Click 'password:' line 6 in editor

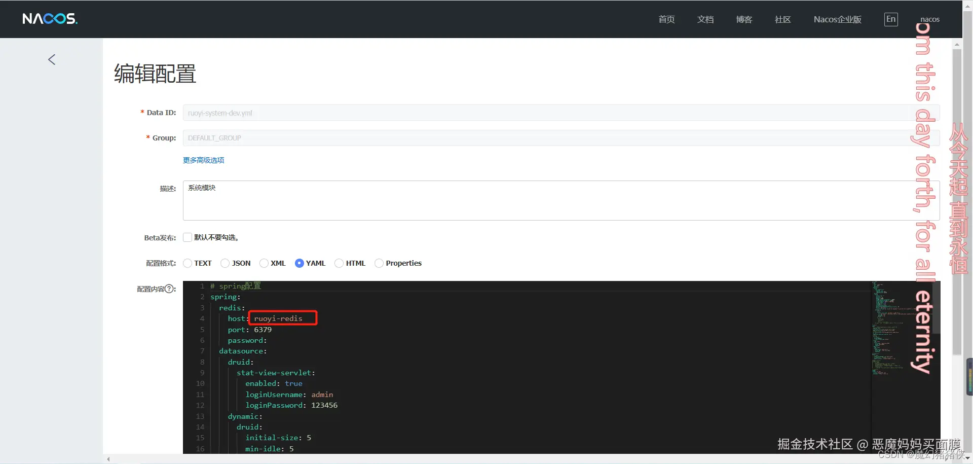[247, 340]
